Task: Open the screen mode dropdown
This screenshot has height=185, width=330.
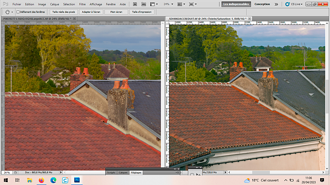Action: [x=193, y=4]
